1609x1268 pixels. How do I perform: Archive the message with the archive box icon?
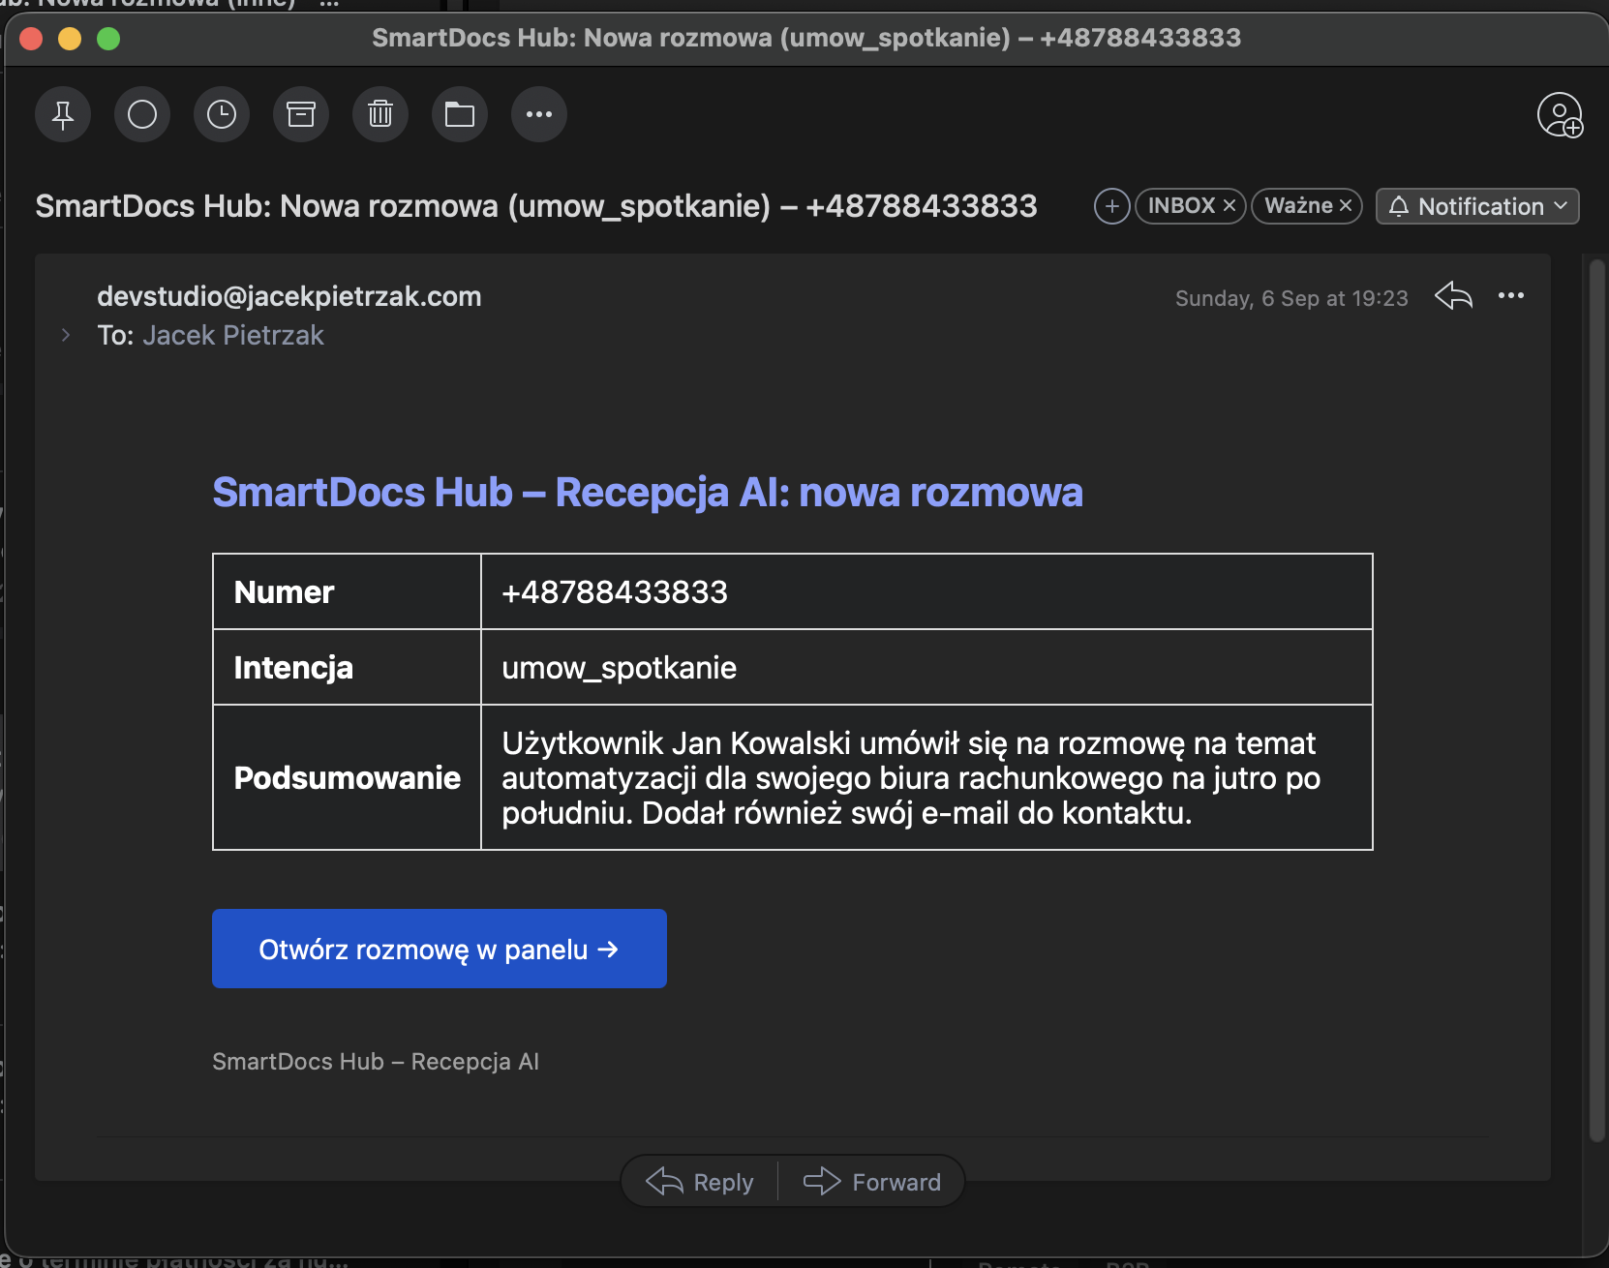(x=301, y=114)
